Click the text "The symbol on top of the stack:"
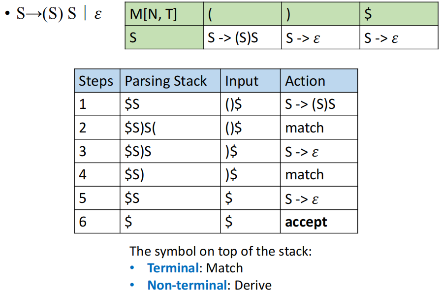The image size is (442, 295). [221, 251]
